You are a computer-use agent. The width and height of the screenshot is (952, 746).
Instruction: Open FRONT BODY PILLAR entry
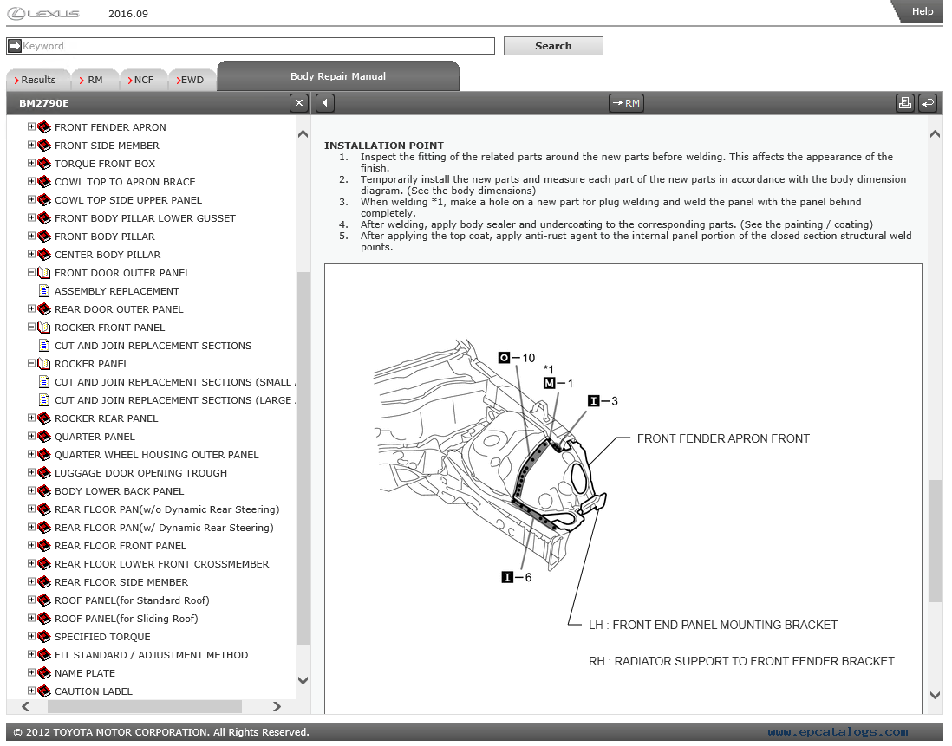pos(104,237)
